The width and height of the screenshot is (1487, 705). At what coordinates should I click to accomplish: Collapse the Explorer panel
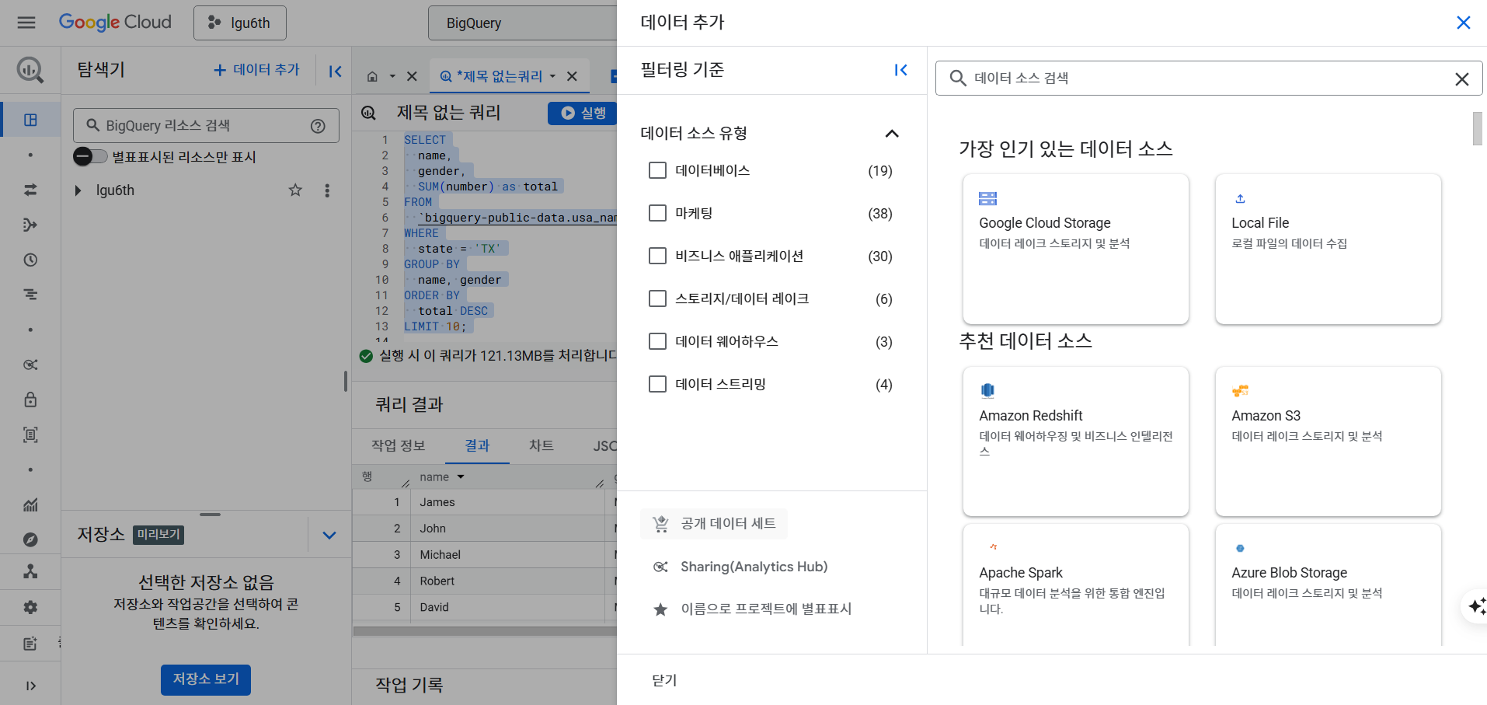coord(335,72)
